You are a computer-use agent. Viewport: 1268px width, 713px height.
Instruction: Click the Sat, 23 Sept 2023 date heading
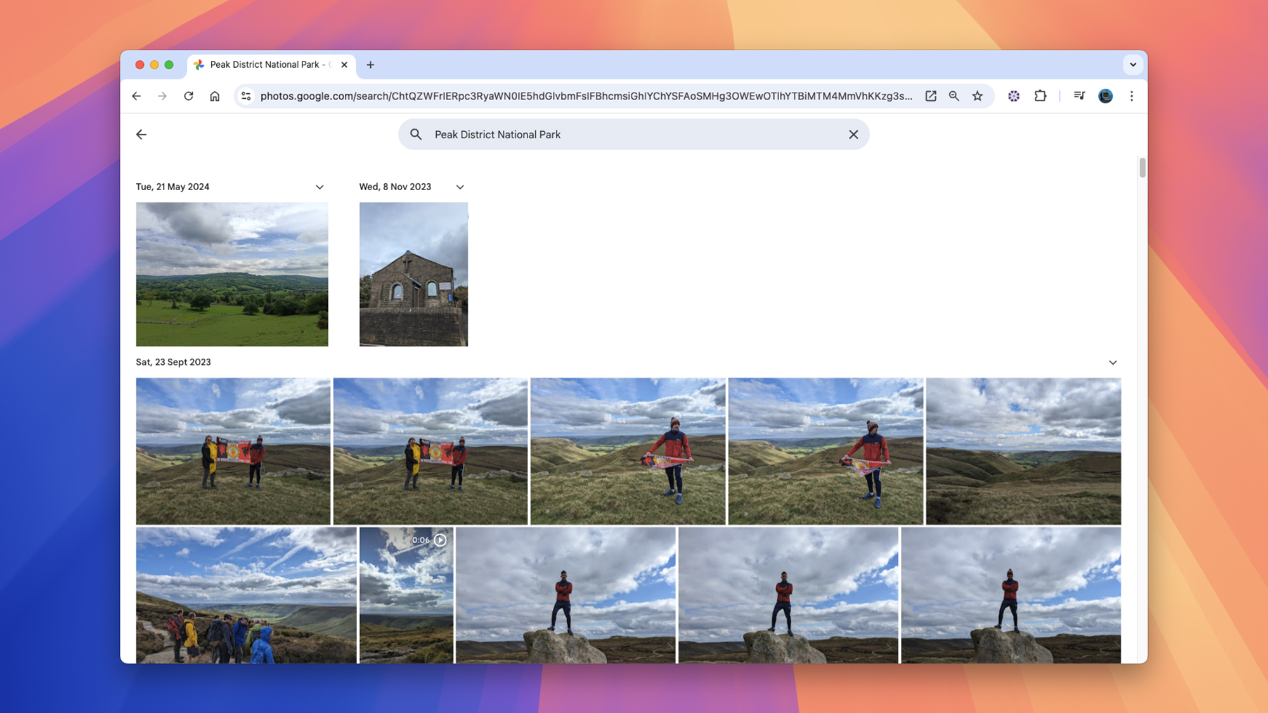[x=173, y=363]
